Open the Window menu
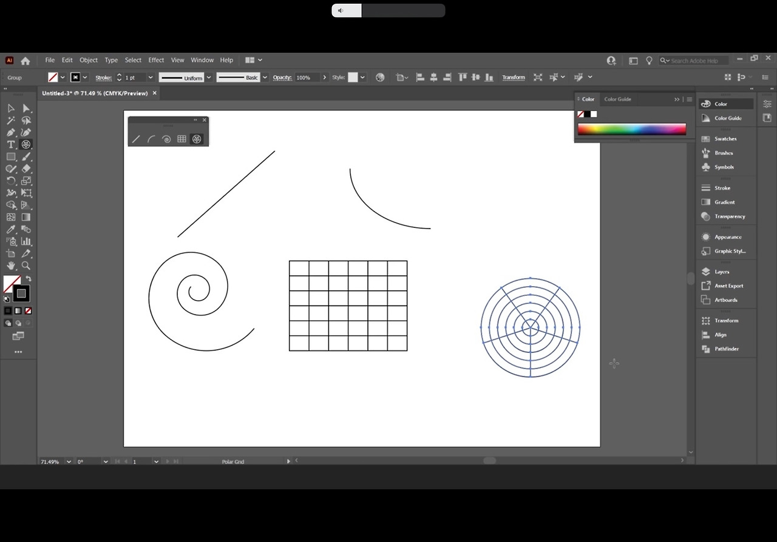The height and width of the screenshot is (542, 777). [x=202, y=60]
